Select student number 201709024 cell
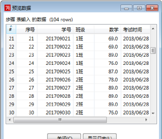The height and width of the screenshot is (139, 162). pos(55,63)
